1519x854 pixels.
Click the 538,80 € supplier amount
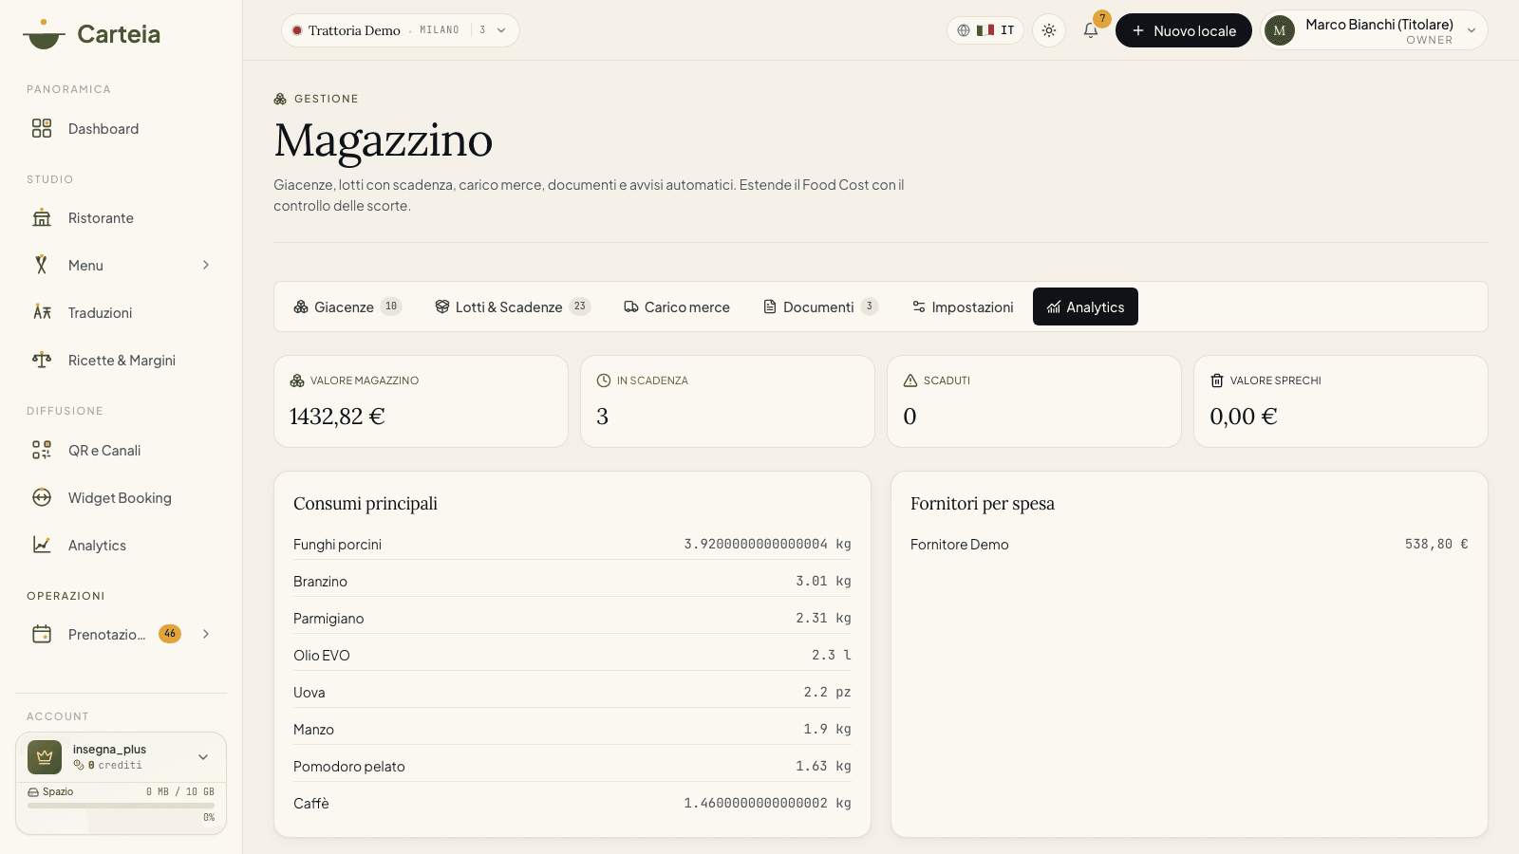(1436, 545)
